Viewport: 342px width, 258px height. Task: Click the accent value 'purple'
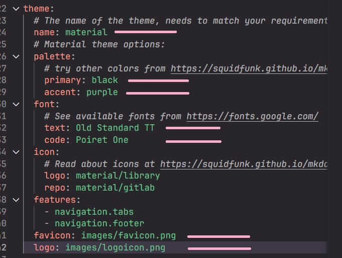click(102, 92)
